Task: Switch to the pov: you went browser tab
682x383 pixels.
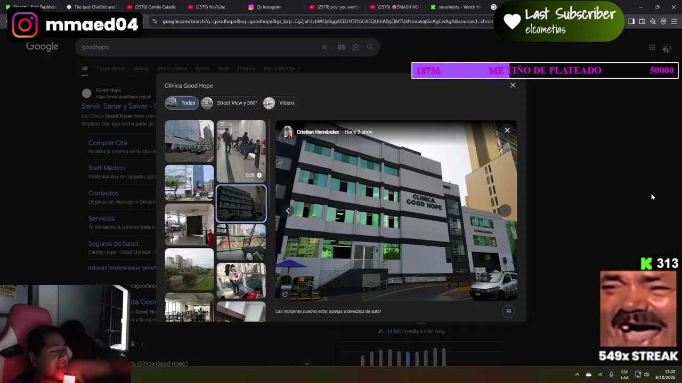Action: [335, 7]
